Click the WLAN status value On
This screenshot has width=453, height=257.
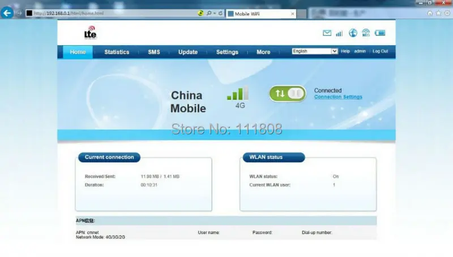coord(335,177)
